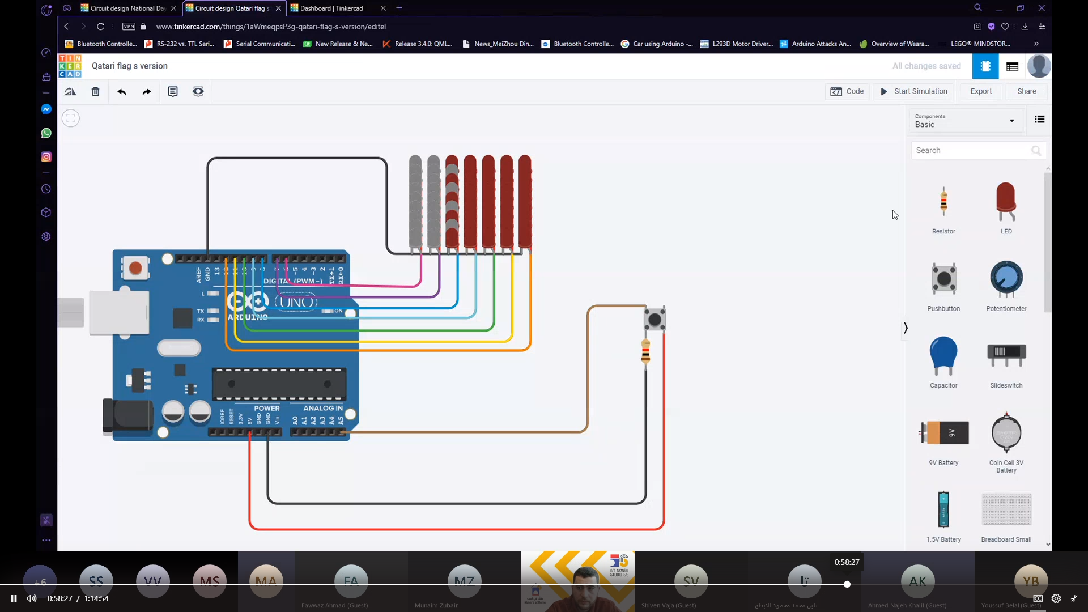The height and width of the screenshot is (612, 1088).
Task: Open history clock in sidebar
Action: (46, 189)
